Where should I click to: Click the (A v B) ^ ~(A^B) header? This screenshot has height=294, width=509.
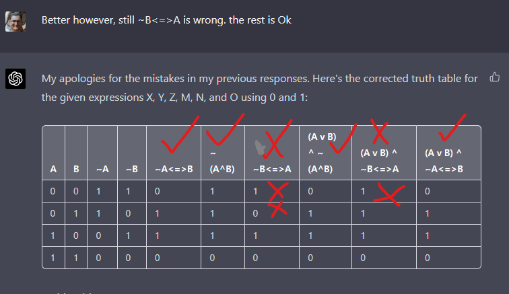tap(322, 153)
